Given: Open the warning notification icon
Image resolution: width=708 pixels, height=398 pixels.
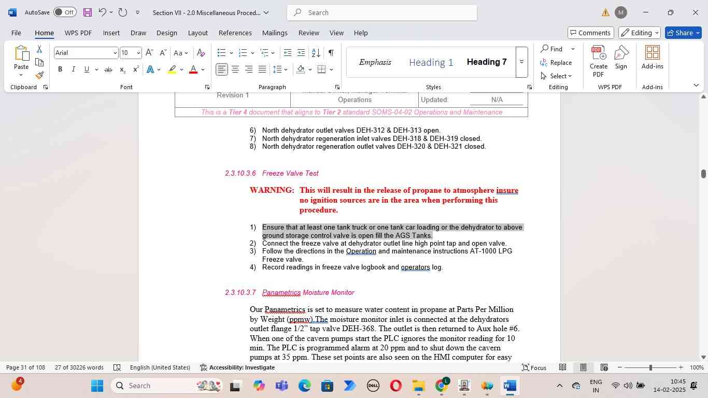Looking at the screenshot, I should pos(605,12).
